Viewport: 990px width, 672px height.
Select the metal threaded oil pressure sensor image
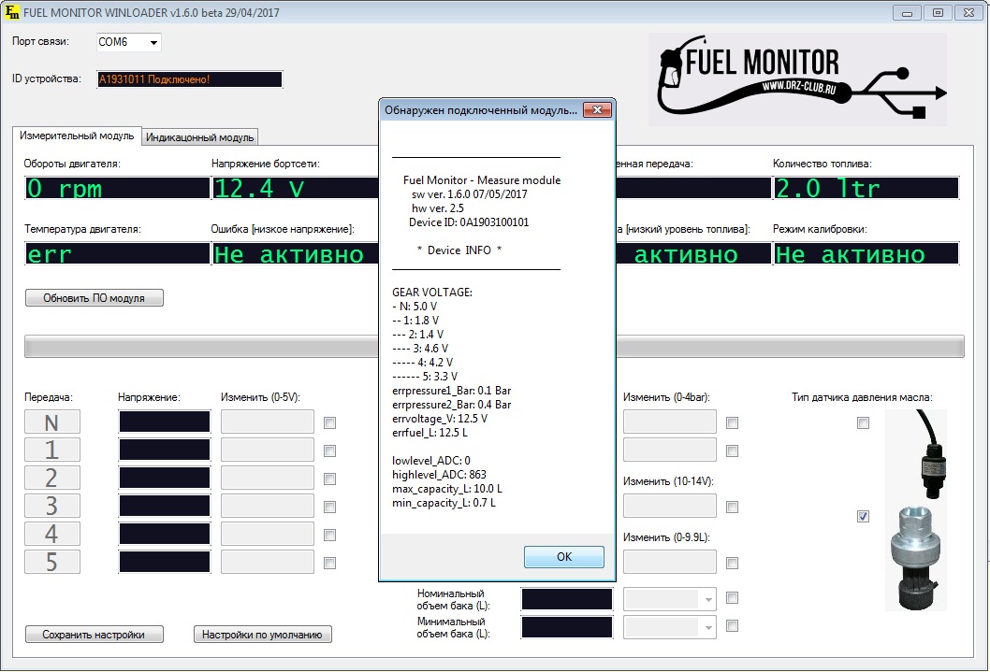point(916,557)
